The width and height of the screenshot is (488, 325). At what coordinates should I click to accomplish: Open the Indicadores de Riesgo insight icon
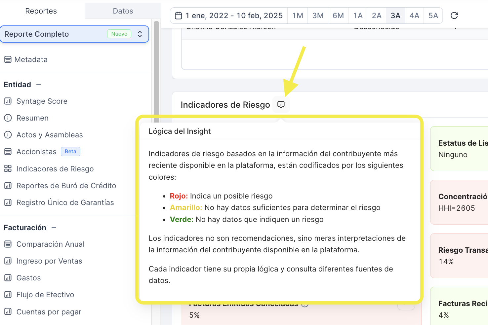click(281, 105)
